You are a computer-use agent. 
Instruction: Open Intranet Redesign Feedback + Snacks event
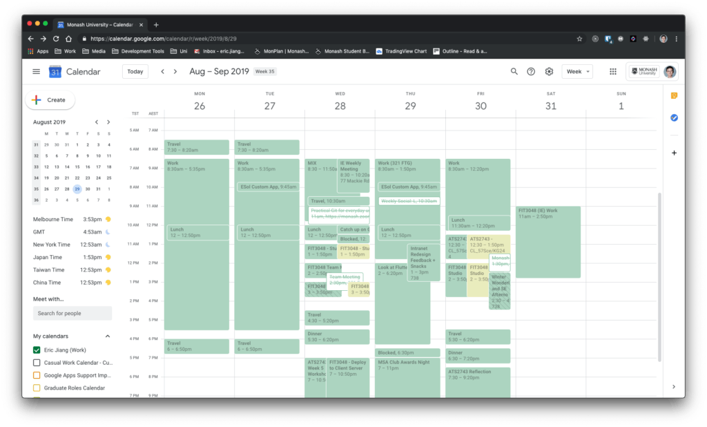pyautogui.click(x=423, y=263)
